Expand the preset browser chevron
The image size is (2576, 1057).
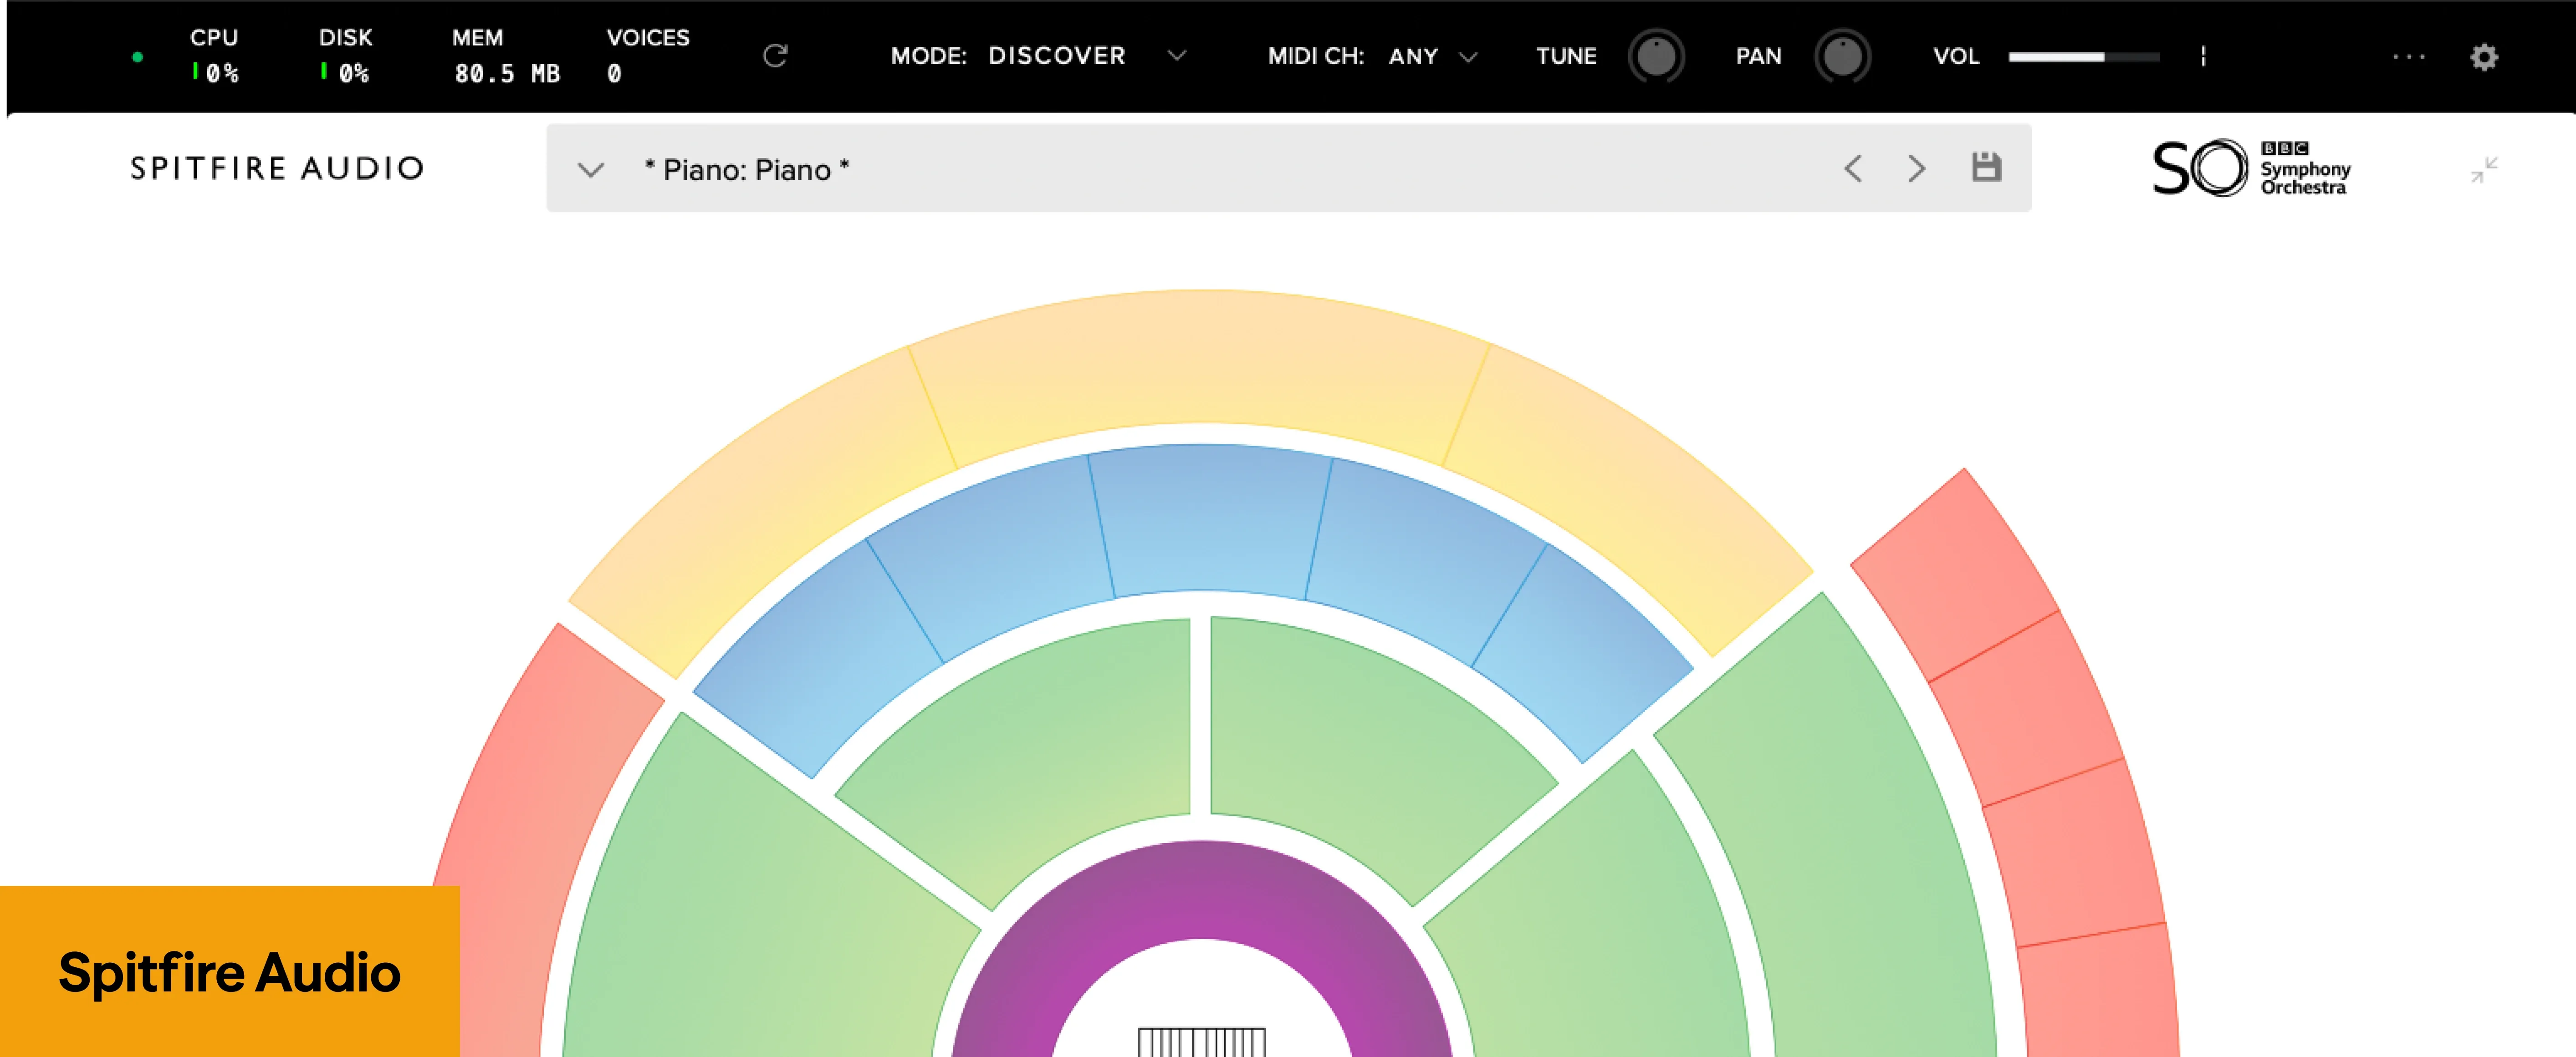(x=591, y=170)
